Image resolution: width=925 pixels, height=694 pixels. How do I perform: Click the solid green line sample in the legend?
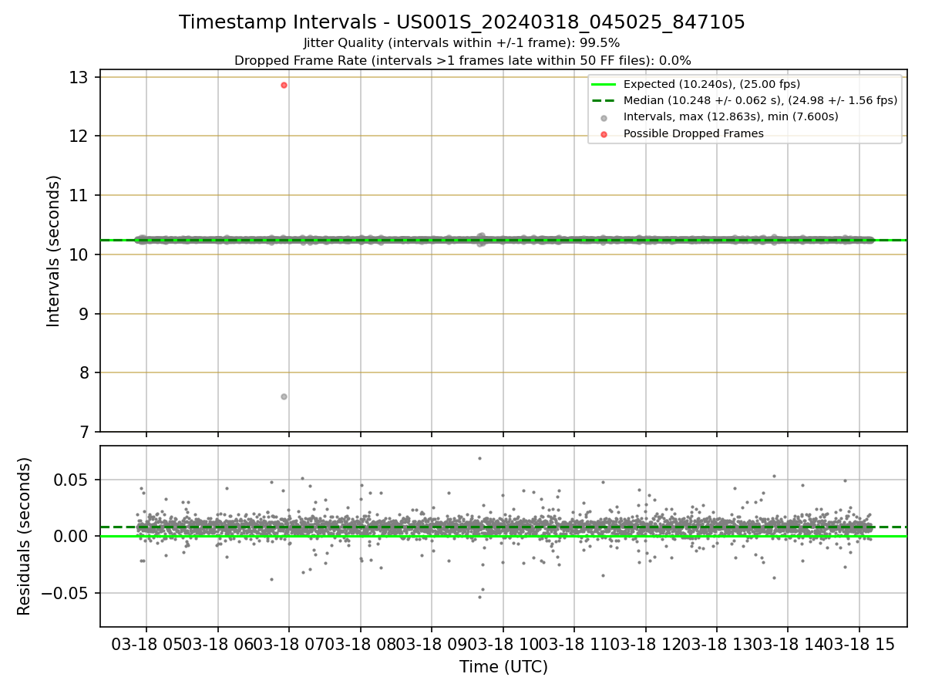click(x=604, y=85)
